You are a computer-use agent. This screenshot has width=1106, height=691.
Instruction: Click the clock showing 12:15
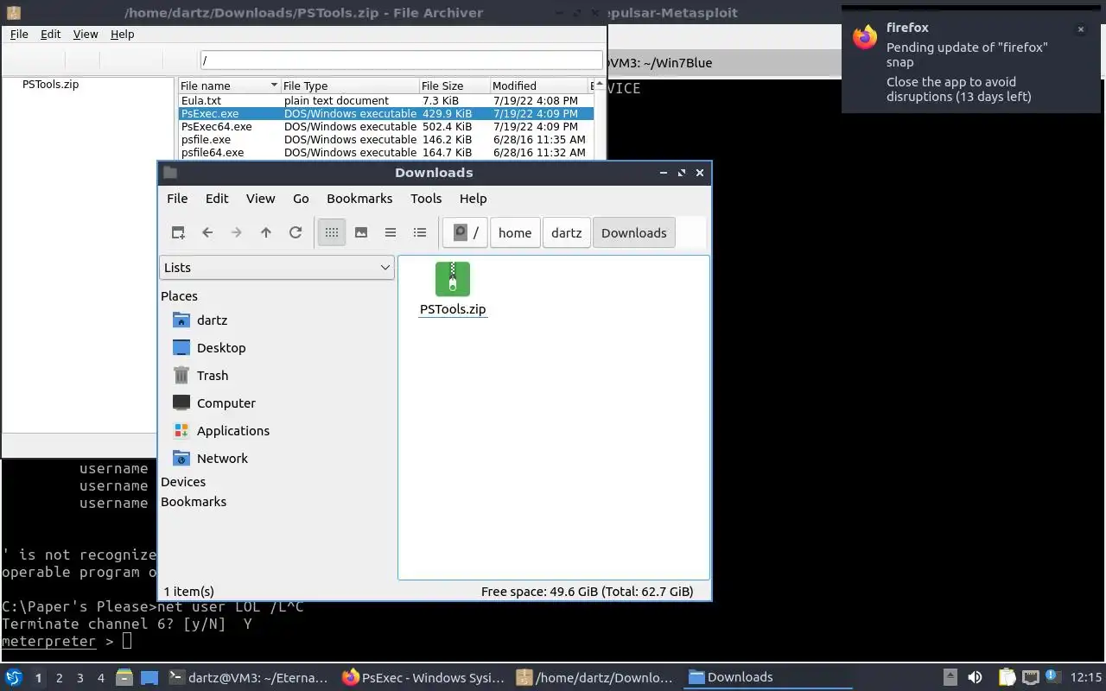point(1085,677)
